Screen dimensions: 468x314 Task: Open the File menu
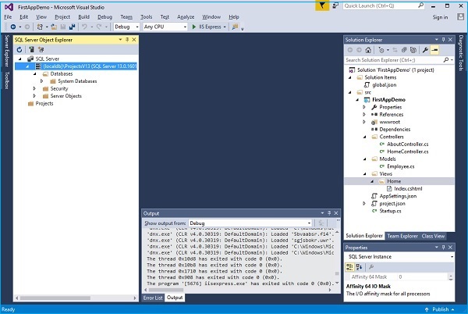[8, 17]
